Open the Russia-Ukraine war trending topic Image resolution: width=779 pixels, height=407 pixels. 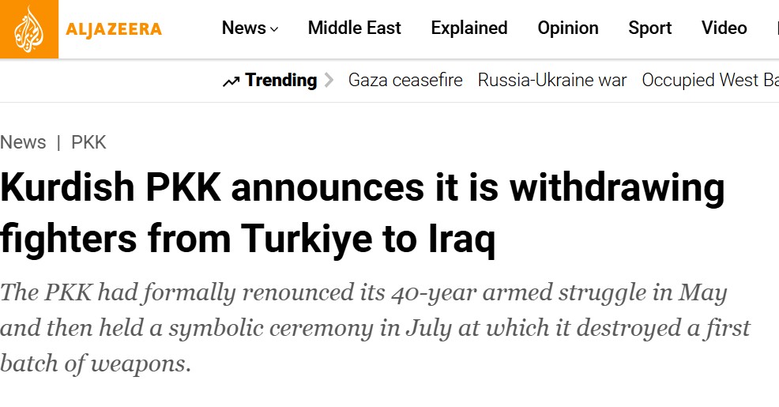[x=552, y=81]
